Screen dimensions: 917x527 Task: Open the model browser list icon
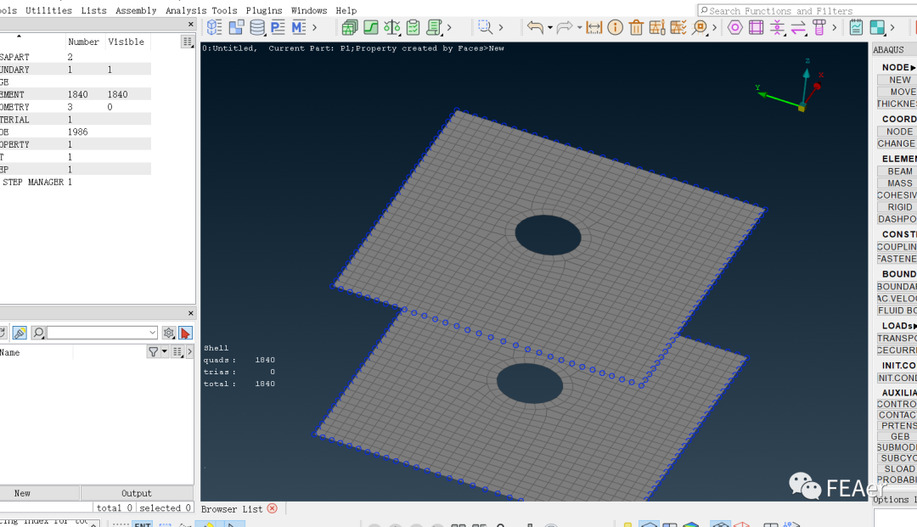[215, 27]
